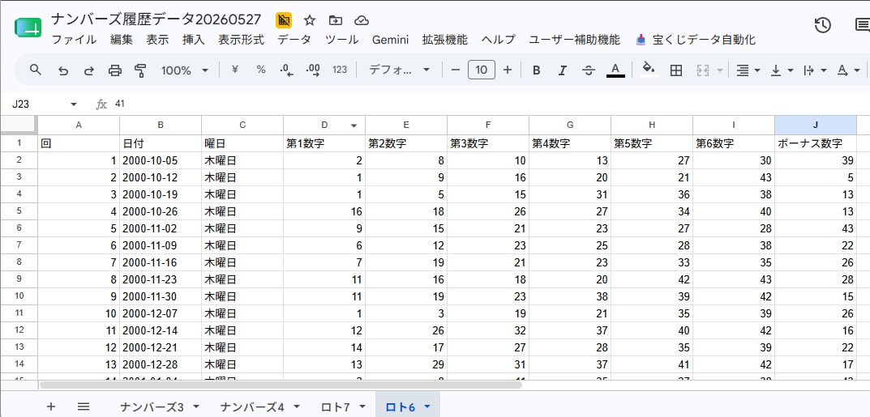The width and height of the screenshot is (870, 417).
Task: Open the Gemini menu
Action: pyautogui.click(x=391, y=40)
